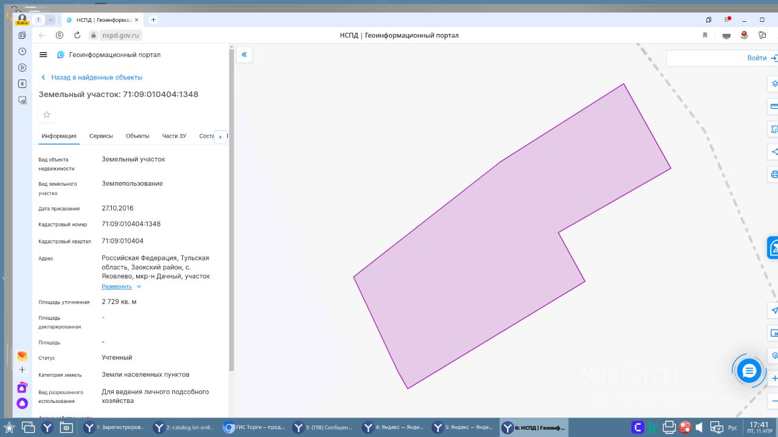Click the info panel vertical scrollbar
The height and width of the screenshot is (437, 778).
pyautogui.click(x=231, y=211)
